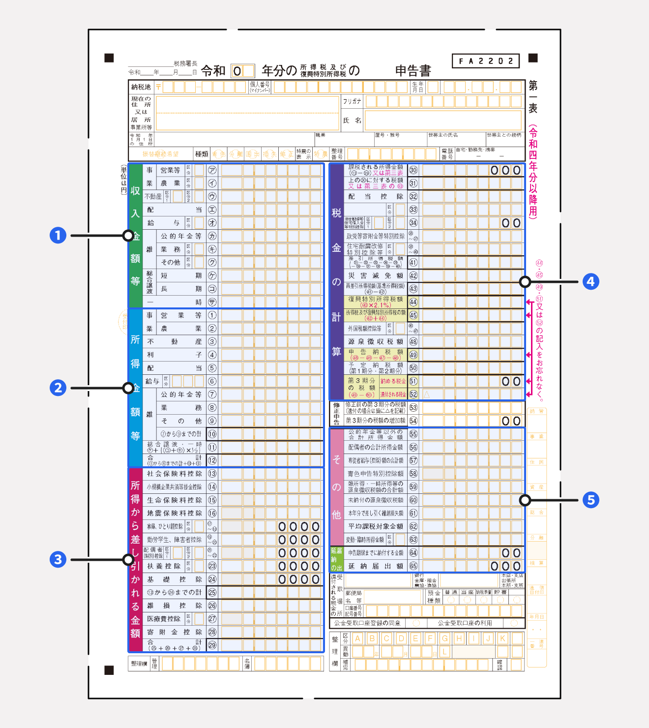This screenshot has height=728, width=649.
Task: Click the 延納届出額 65 amount field
Action: click(473, 566)
